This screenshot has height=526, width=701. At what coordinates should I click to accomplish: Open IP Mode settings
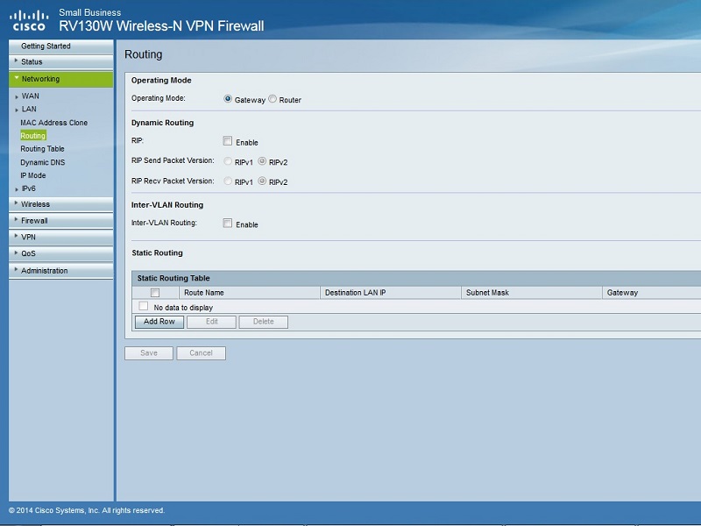pyautogui.click(x=33, y=175)
